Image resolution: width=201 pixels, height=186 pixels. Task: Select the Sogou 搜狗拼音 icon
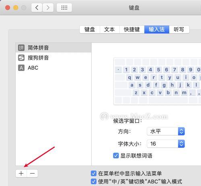21,58
